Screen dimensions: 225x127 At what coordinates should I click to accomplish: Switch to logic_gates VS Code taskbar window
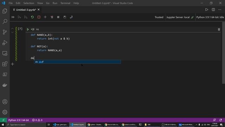point(60,125)
